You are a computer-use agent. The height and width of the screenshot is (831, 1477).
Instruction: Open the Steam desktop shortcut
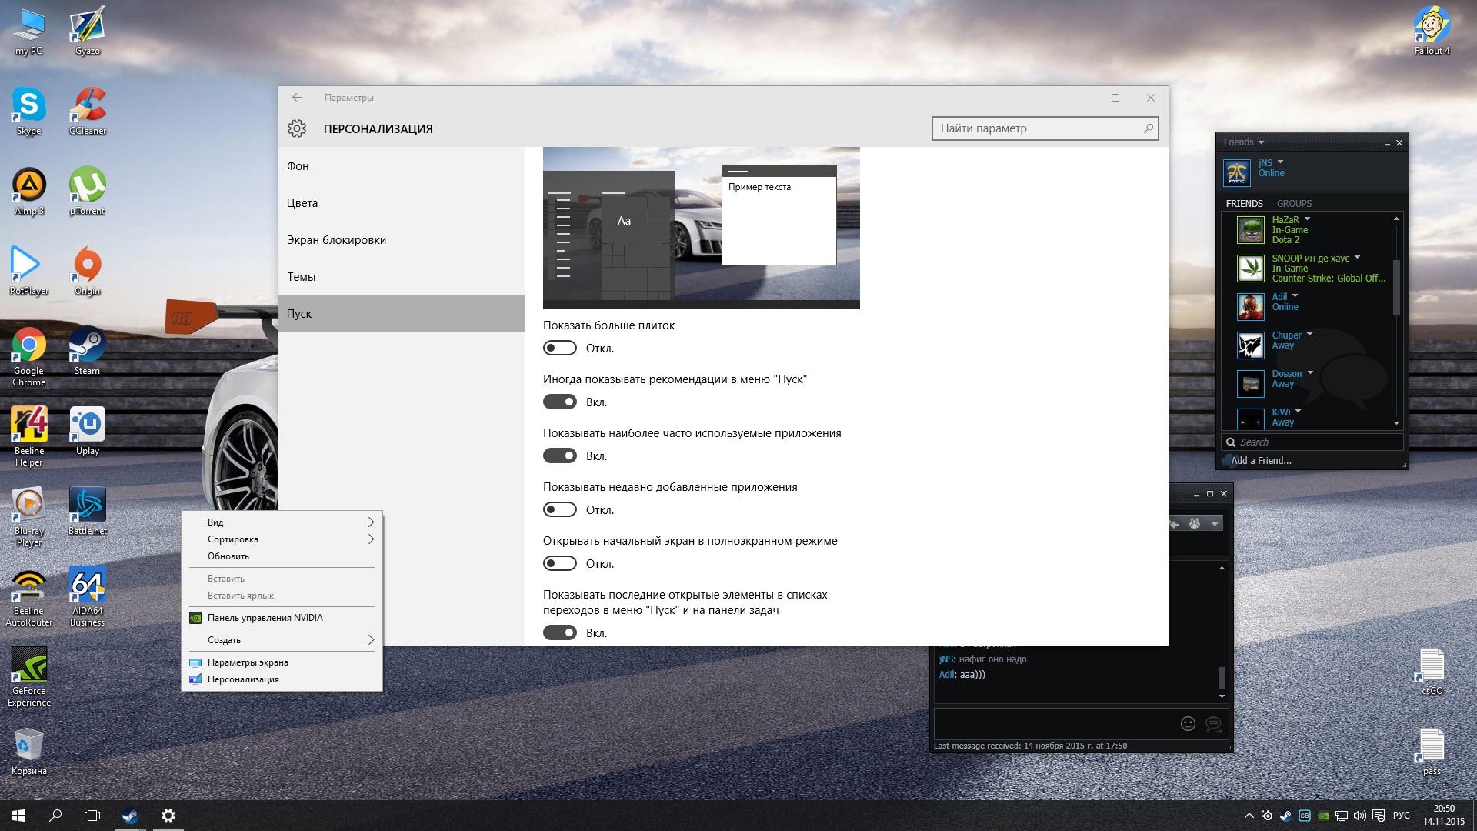click(87, 347)
